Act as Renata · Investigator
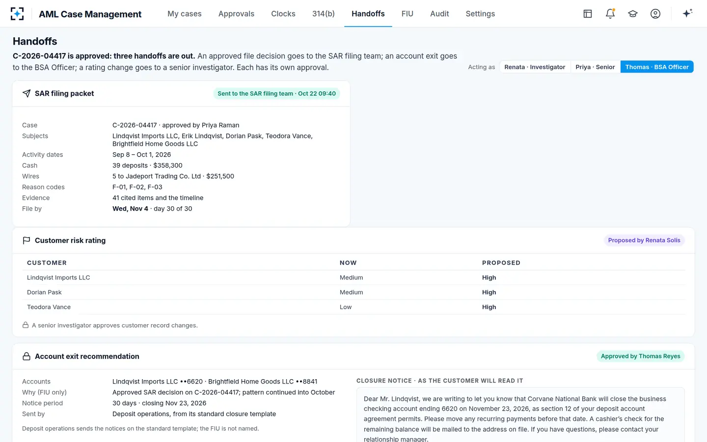The width and height of the screenshot is (707, 442). pyautogui.click(x=535, y=67)
